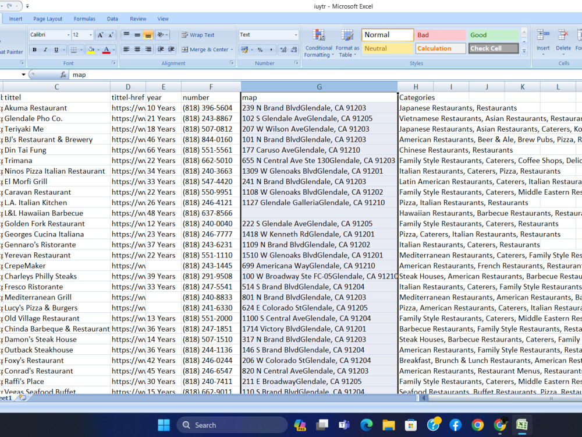
Task: Open Font dialog launcher
Action: tap(113, 63)
